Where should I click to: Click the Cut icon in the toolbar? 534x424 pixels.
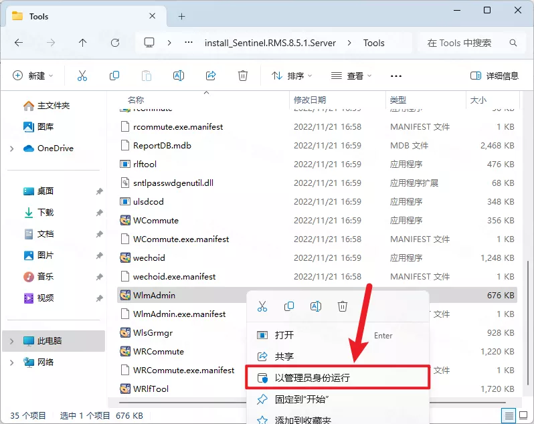click(x=82, y=76)
